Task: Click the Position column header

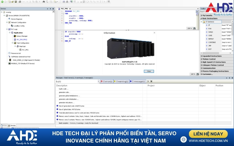Action: pos(219,86)
